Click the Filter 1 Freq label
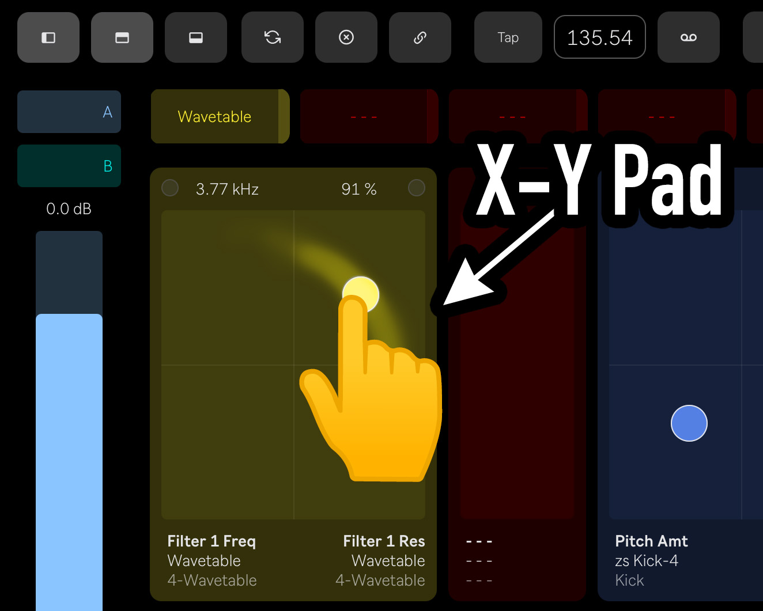Viewport: 763px width, 611px height. tap(211, 541)
